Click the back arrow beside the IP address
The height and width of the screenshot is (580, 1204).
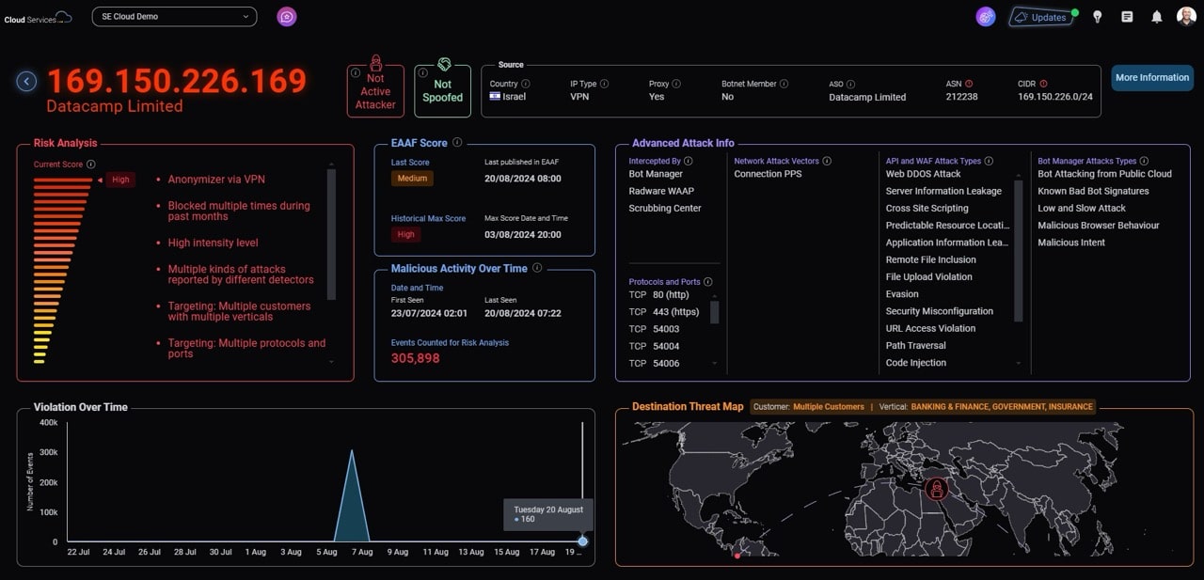point(26,82)
